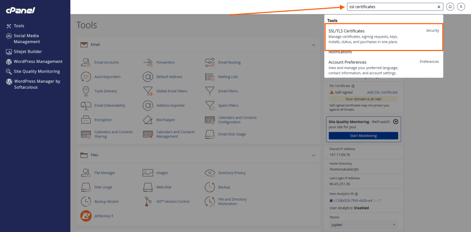
Task: Open the Backup Wizard icon
Action: tap(86, 202)
